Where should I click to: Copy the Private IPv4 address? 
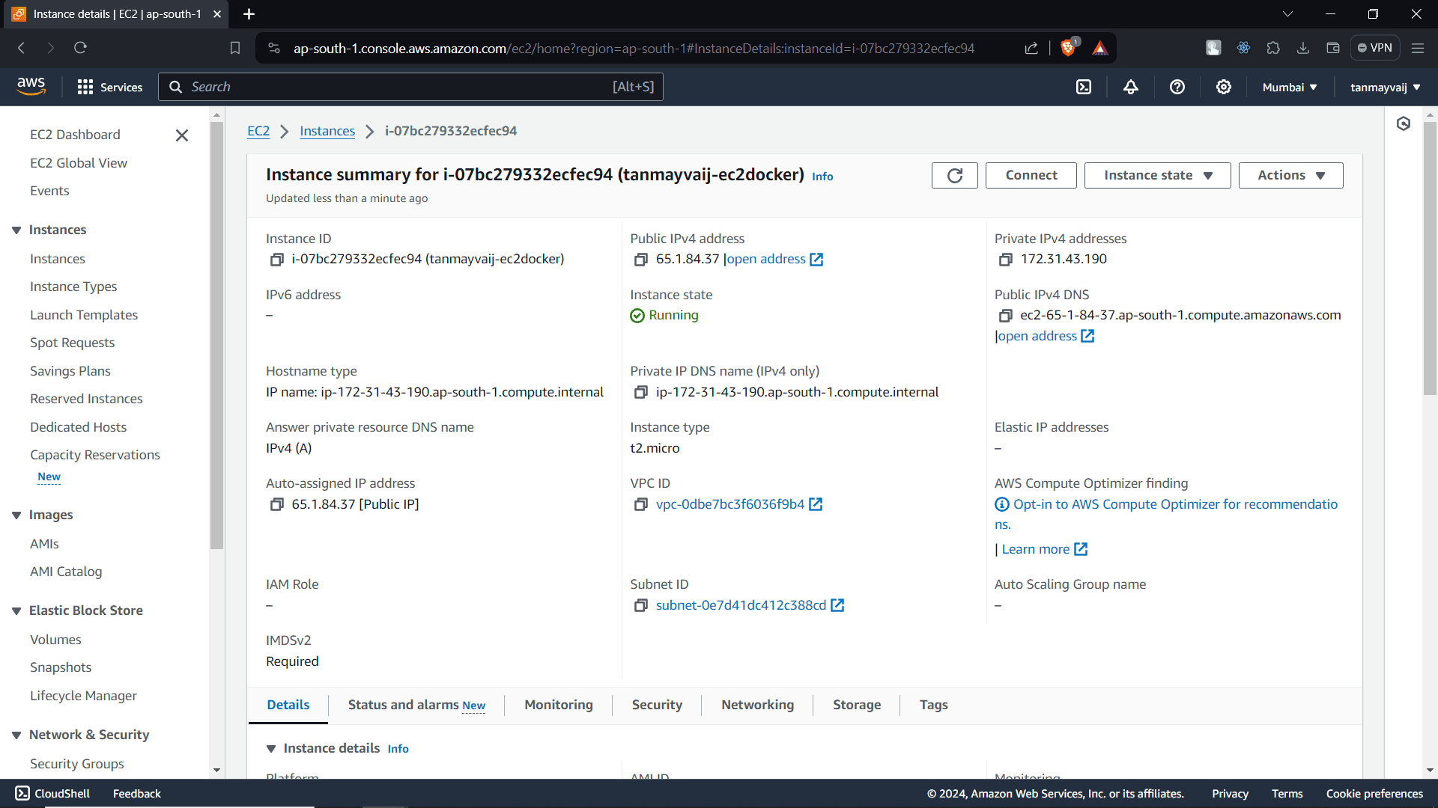pyautogui.click(x=1007, y=259)
